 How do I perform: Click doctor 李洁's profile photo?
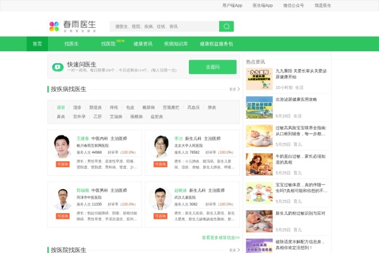160,147
